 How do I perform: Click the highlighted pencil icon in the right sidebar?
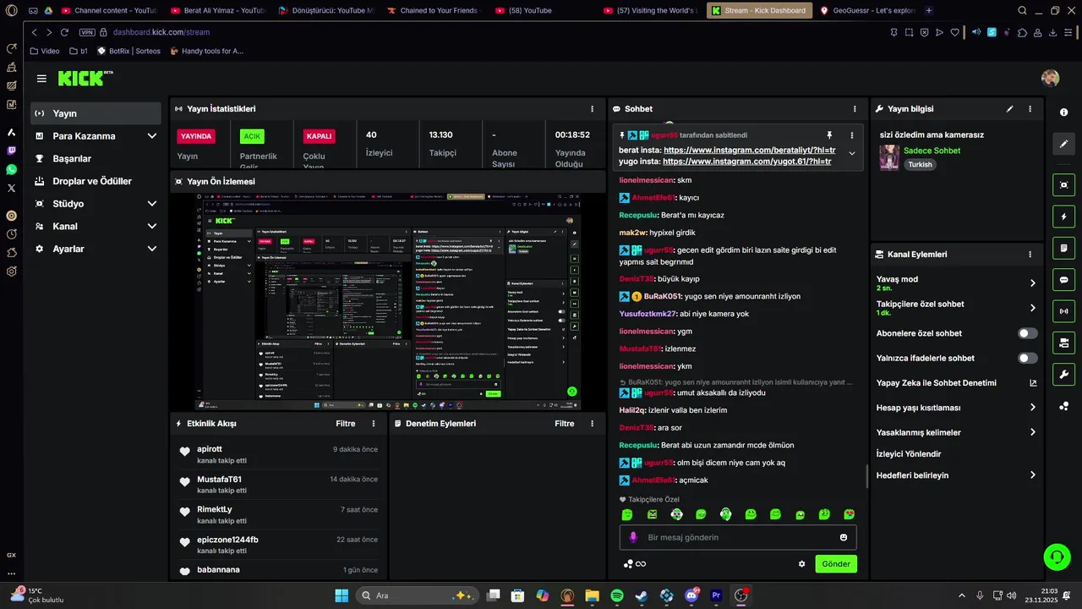[1063, 144]
